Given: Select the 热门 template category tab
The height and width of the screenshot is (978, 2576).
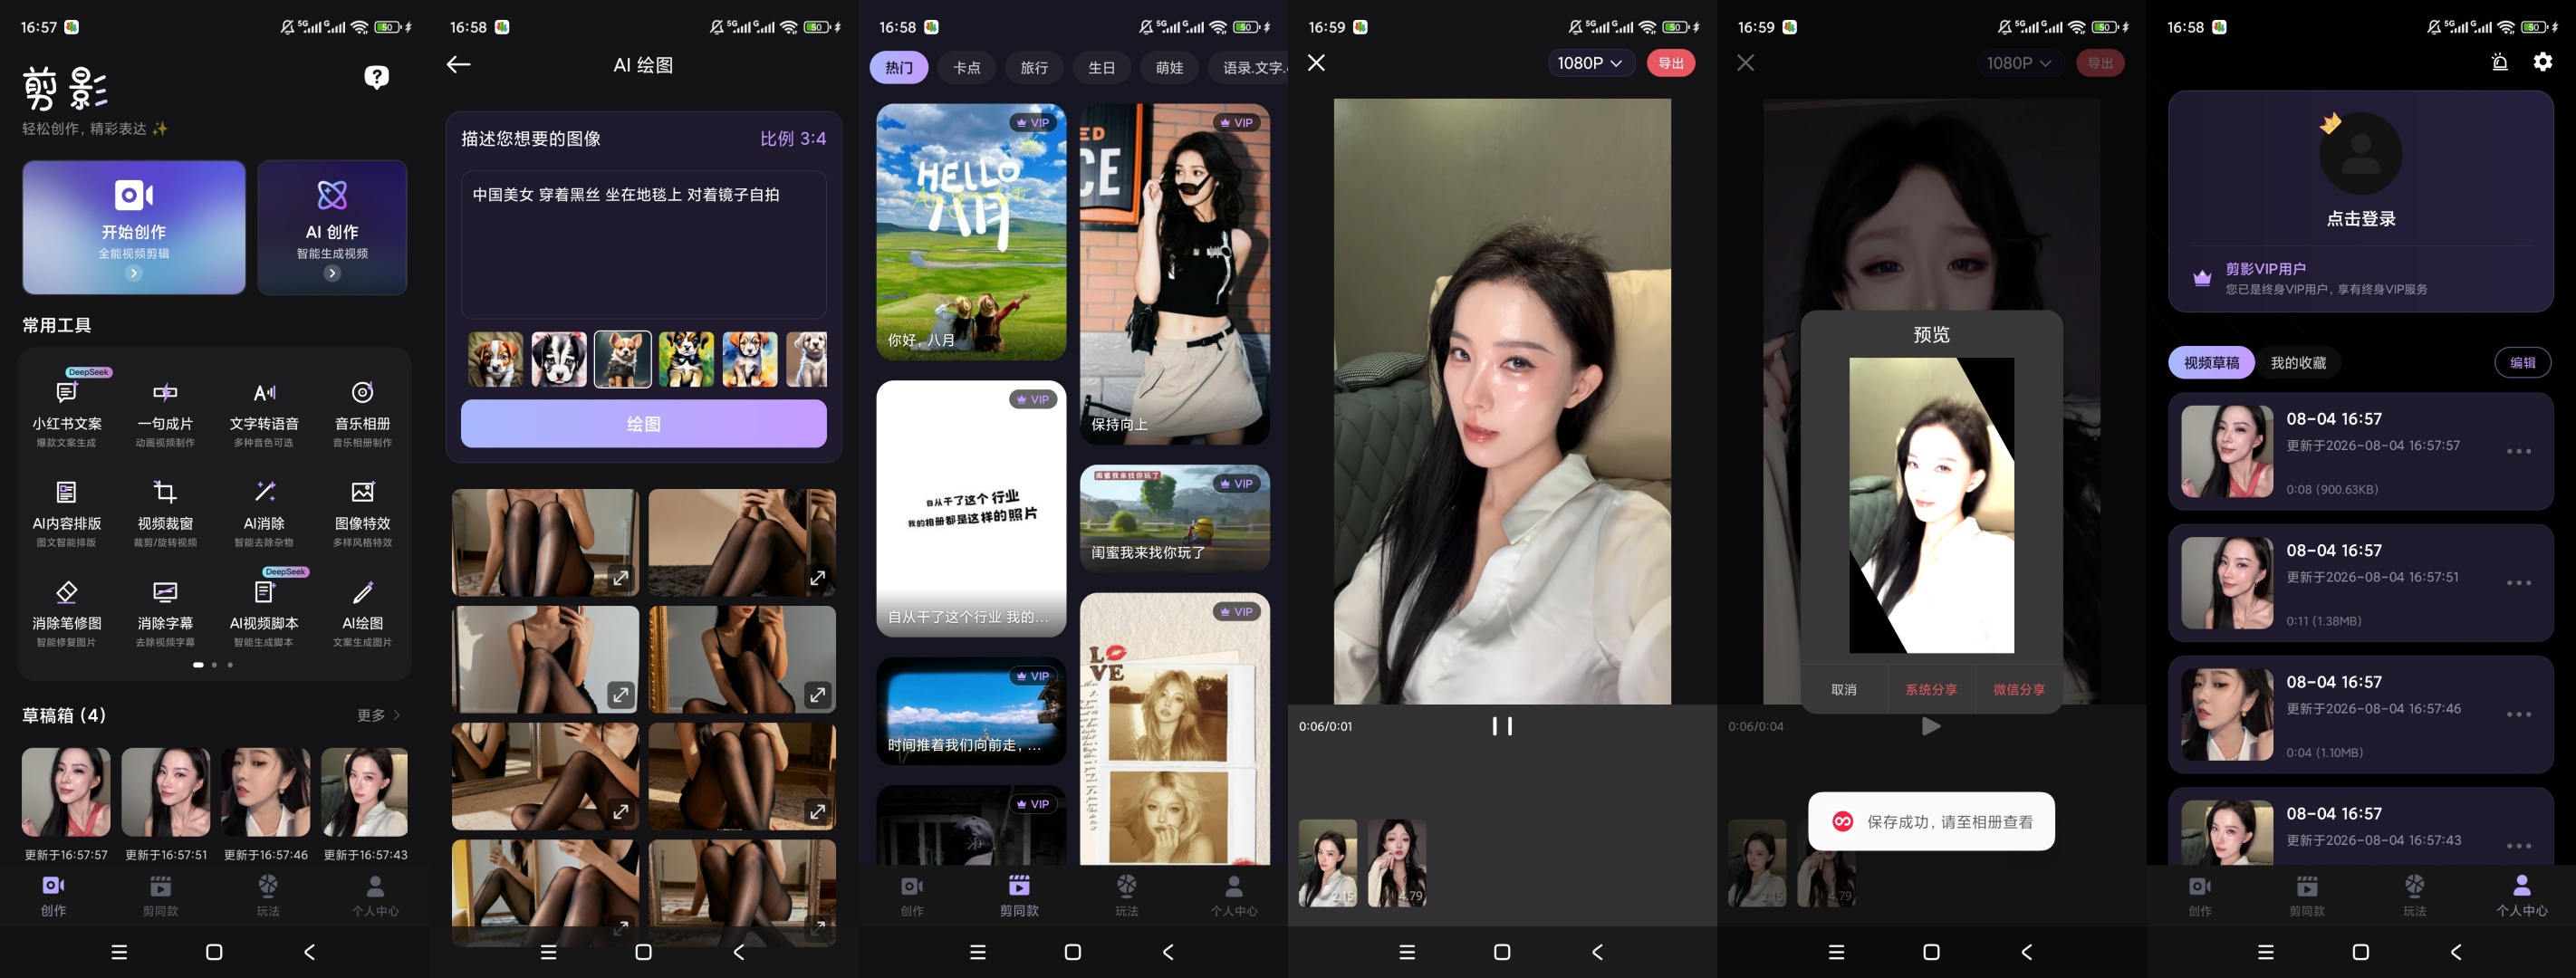Looking at the screenshot, I should (x=899, y=67).
